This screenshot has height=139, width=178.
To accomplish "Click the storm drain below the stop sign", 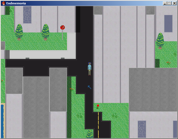I will [x=63, y=58].
